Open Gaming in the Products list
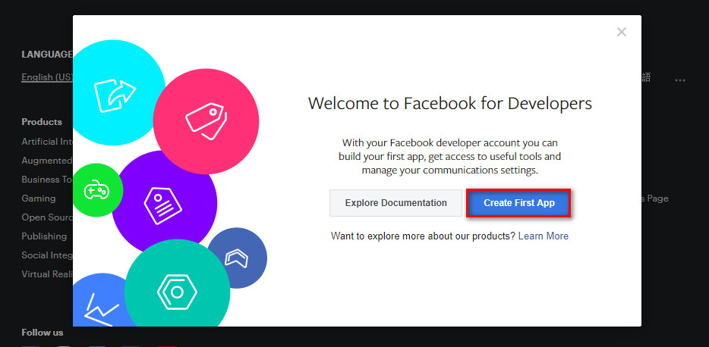This screenshot has height=347, width=709. 39,199
